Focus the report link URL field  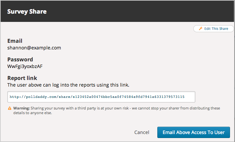pos(101,97)
